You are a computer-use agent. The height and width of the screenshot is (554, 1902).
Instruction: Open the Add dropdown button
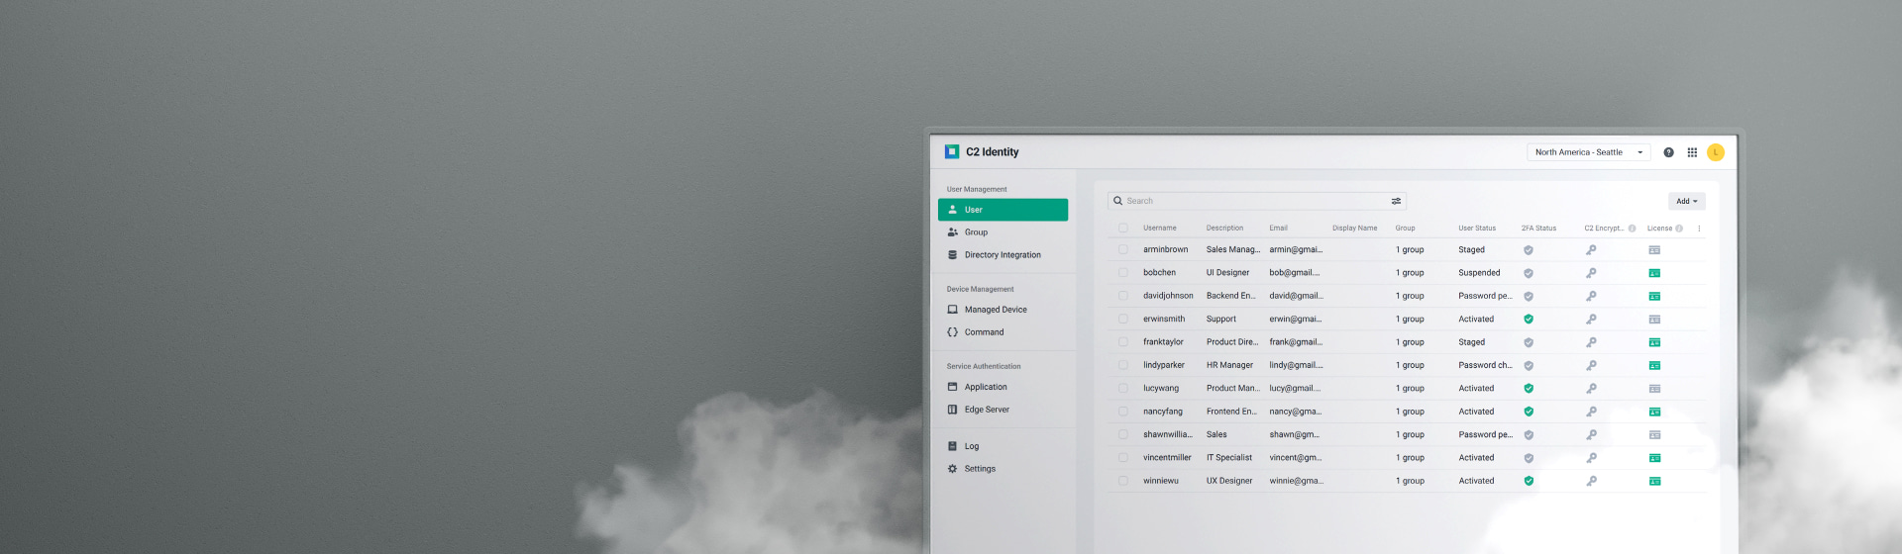1686,201
